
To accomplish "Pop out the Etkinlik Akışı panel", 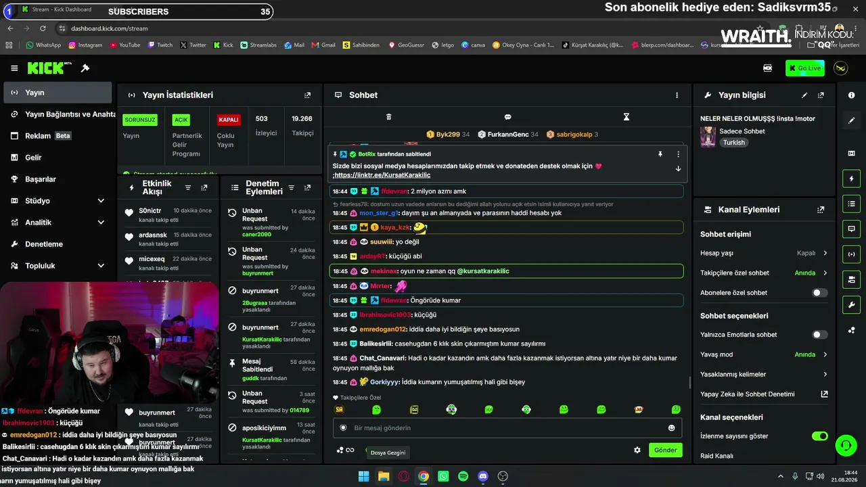I will (204, 187).
